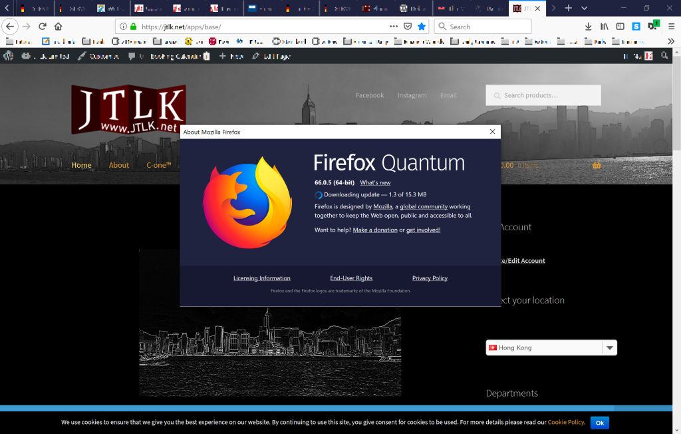The height and width of the screenshot is (434, 681).
Task: Show more bookmarks with the double chevron
Action: pyautogui.click(x=671, y=41)
